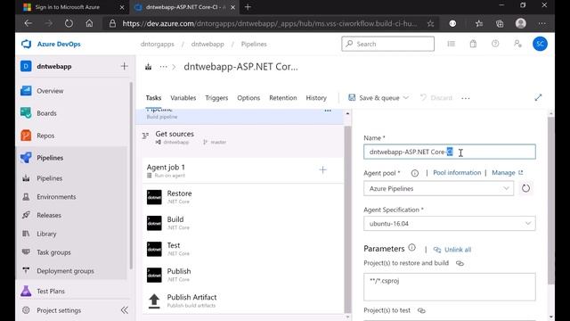Open more actions ellipsis after Discard
Viewport: 570px width, 321px height.
click(465, 98)
